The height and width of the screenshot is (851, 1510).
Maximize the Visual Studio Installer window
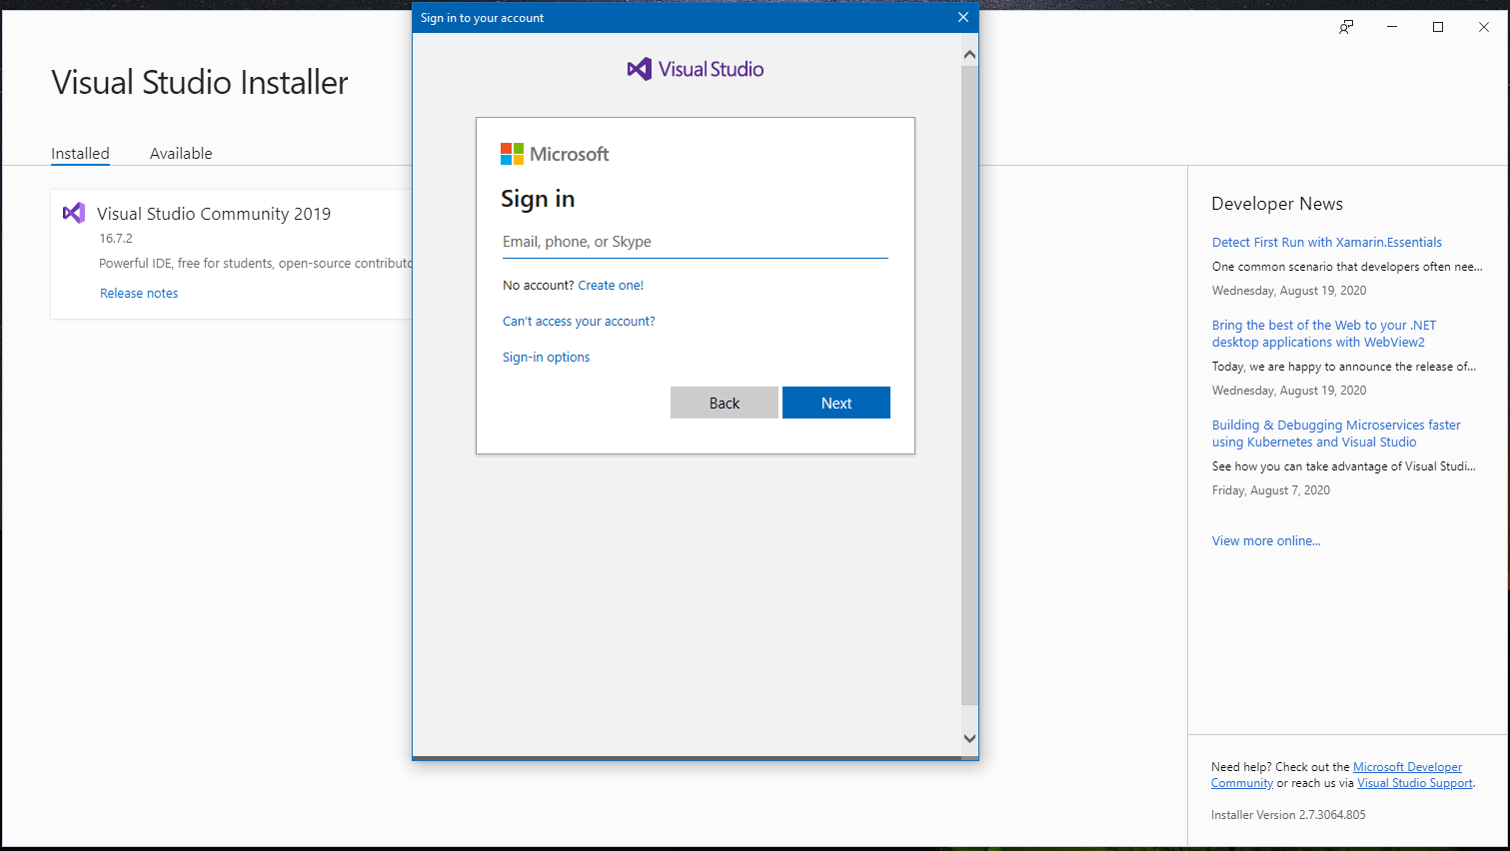[x=1438, y=27]
